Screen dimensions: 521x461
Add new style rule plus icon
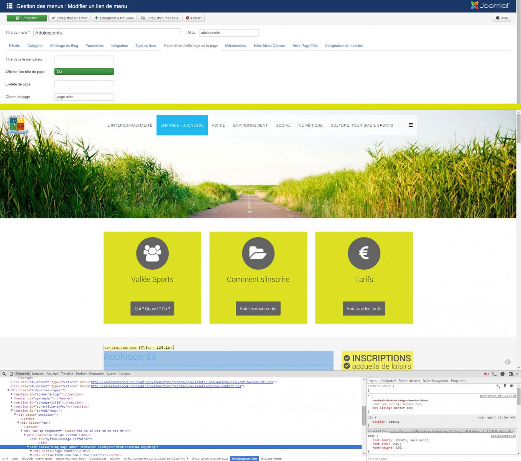tap(498, 386)
